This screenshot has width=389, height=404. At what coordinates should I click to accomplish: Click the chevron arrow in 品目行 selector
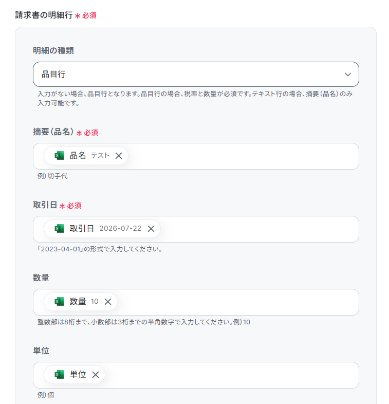click(348, 75)
